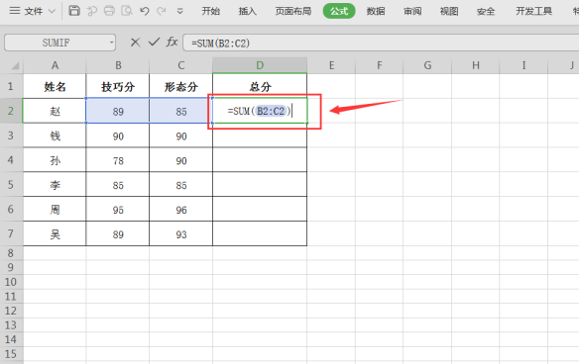Select row 12 header
579x364 pixels.
click(11, 311)
